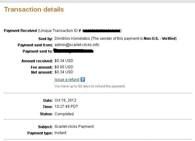Click the help question mark icon beside refund

(x=83, y=80)
